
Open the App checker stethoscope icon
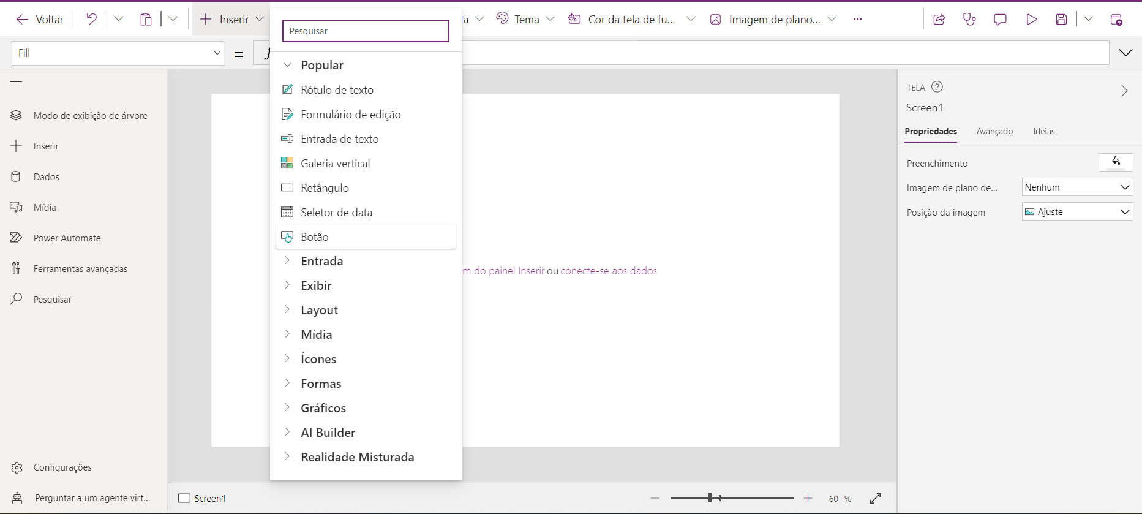click(969, 20)
